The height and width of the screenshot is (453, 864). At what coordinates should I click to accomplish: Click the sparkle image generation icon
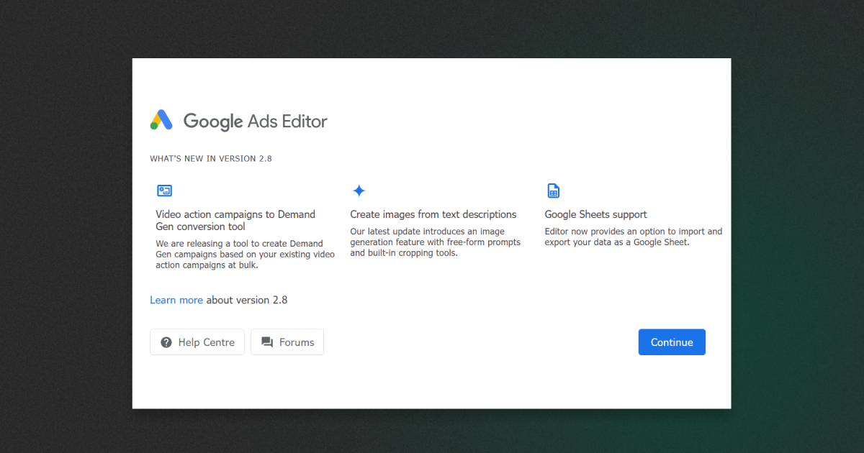click(x=359, y=191)
